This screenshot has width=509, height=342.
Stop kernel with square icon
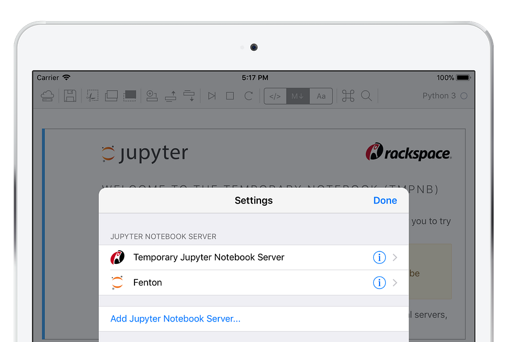(230, 96)
